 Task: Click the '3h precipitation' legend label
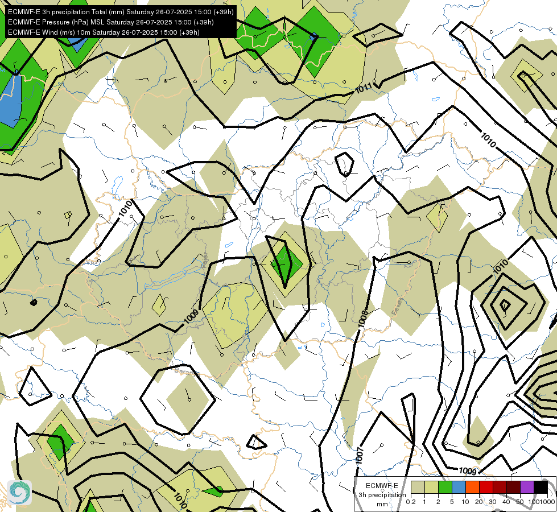coord(382,495)
